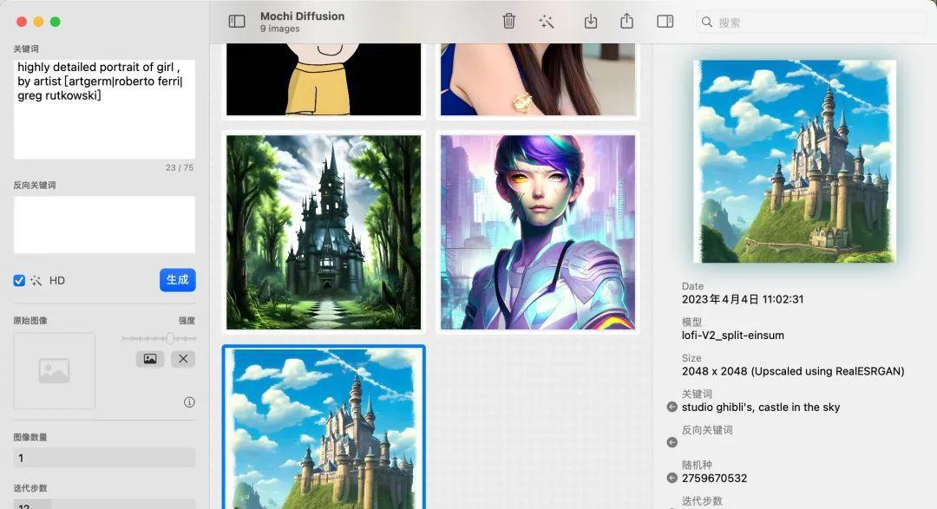Click the '23 / 75' token counter
This screenshot has height=509, width=937.
point(180,167)
